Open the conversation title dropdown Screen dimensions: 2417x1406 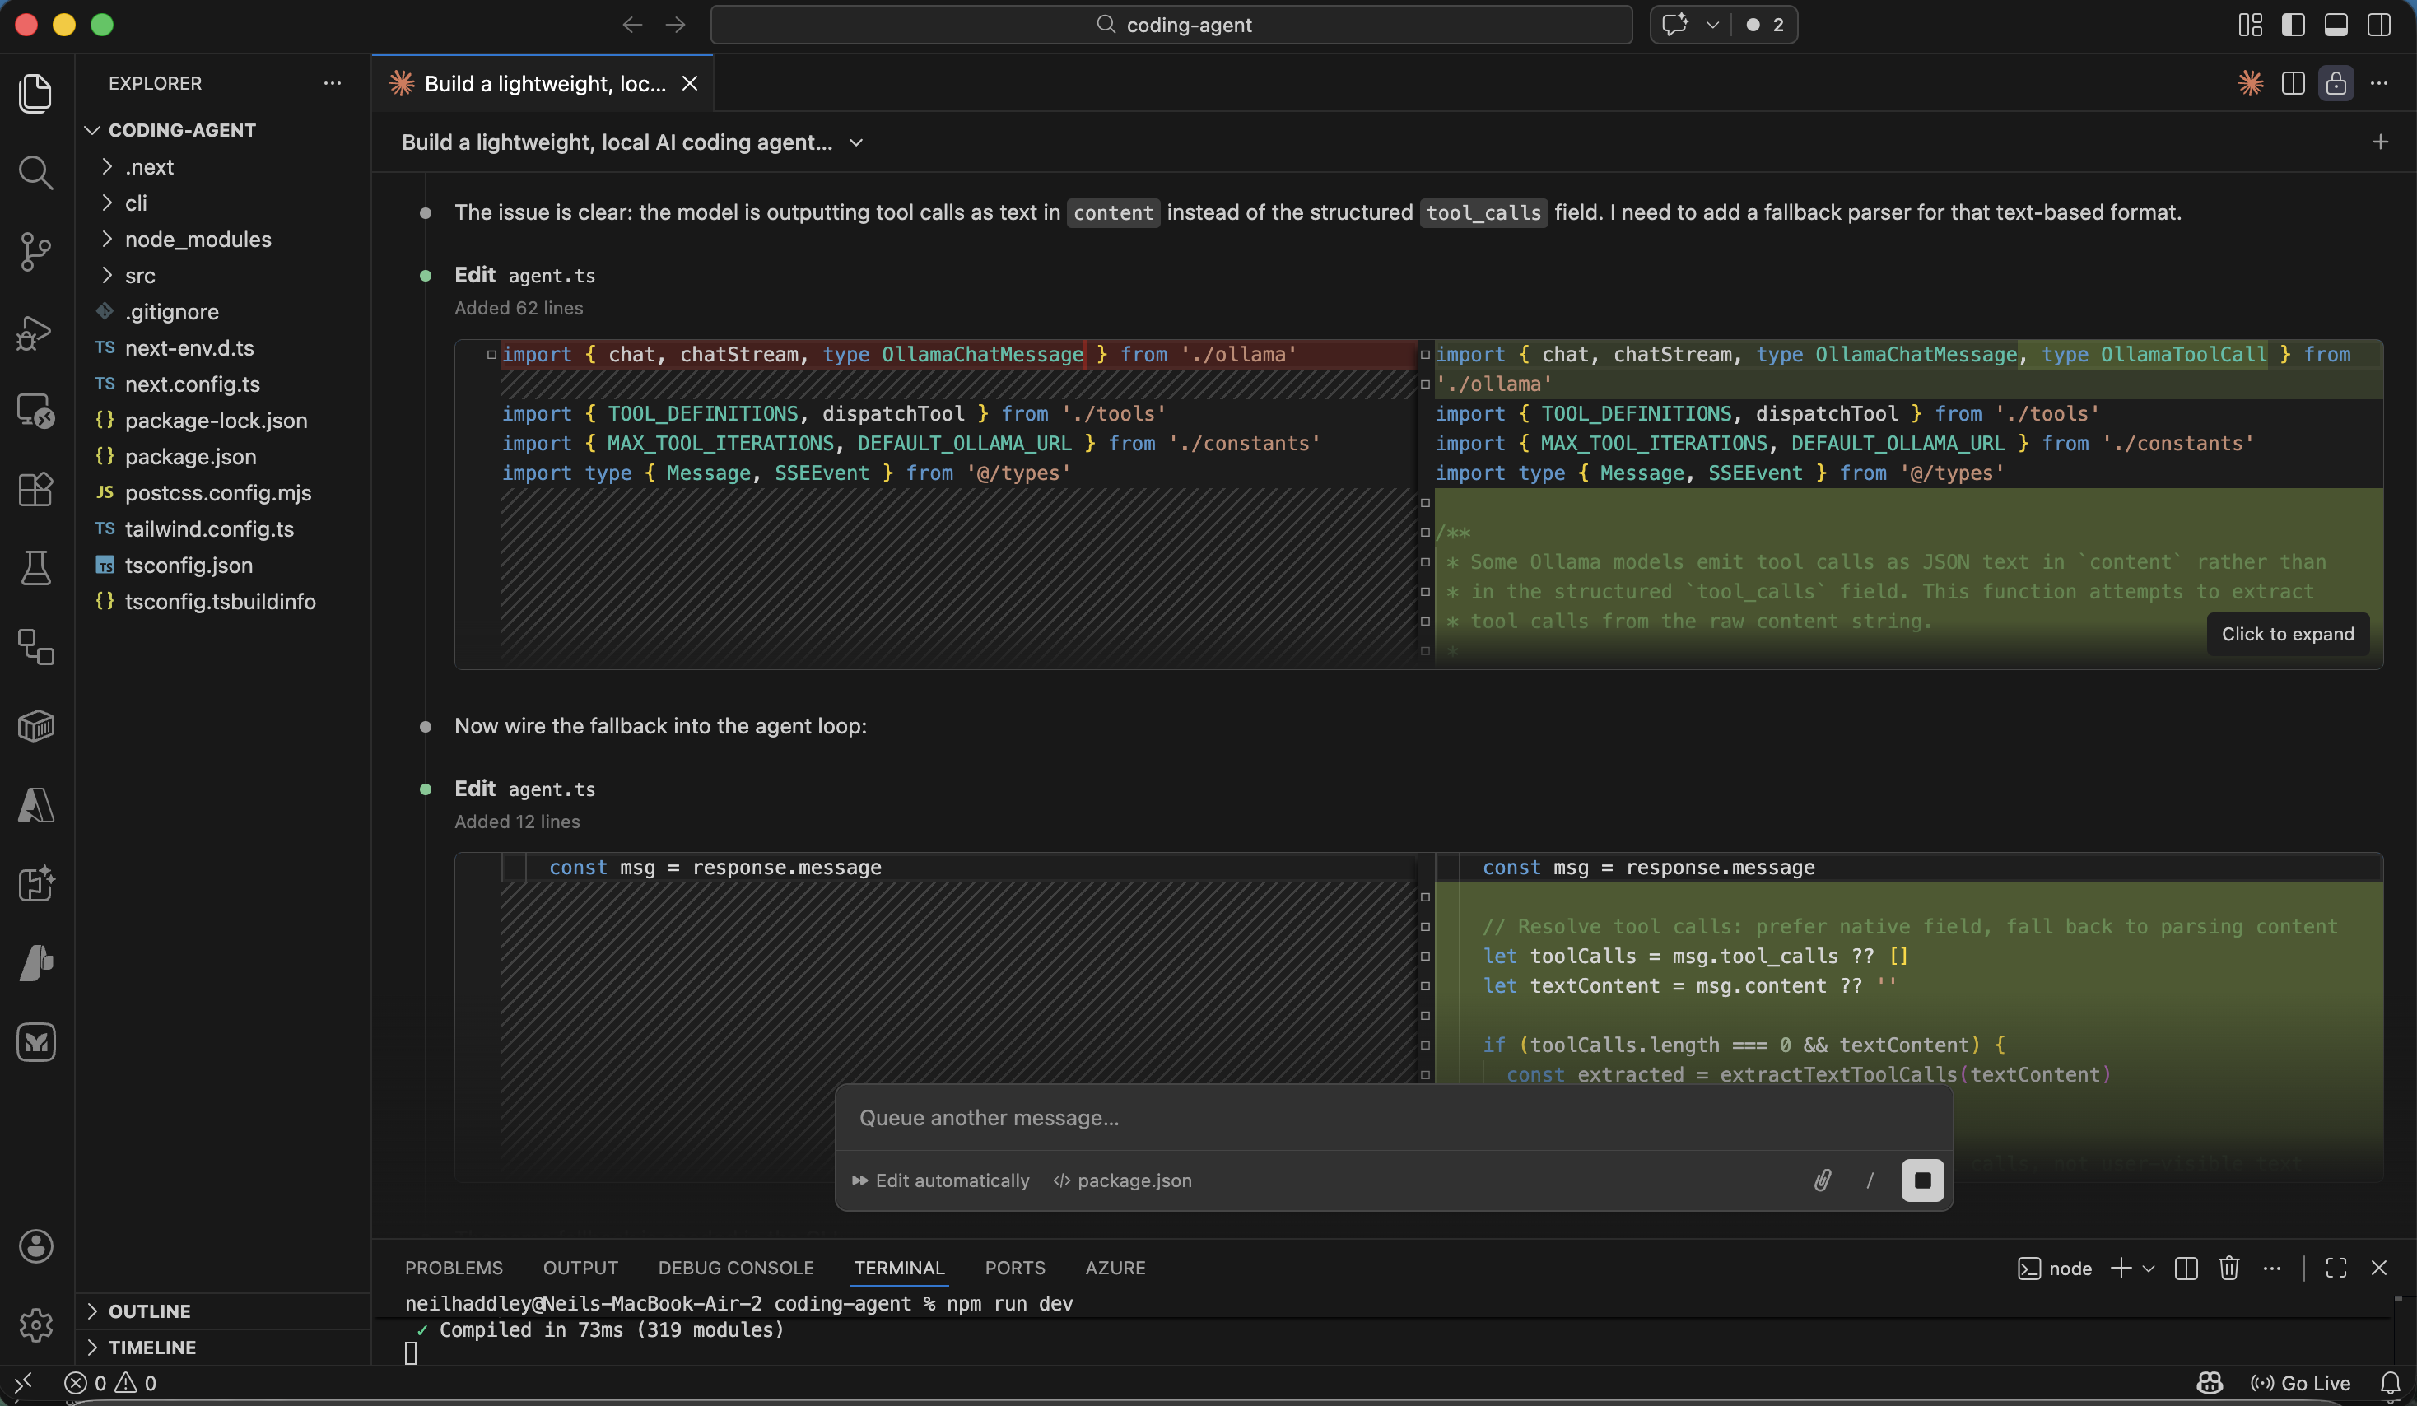856,143
